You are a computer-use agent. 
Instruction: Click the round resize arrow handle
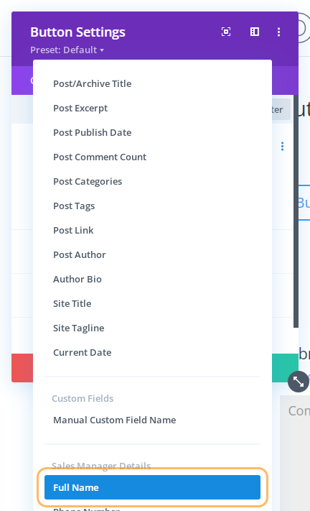tap(299, 382)
